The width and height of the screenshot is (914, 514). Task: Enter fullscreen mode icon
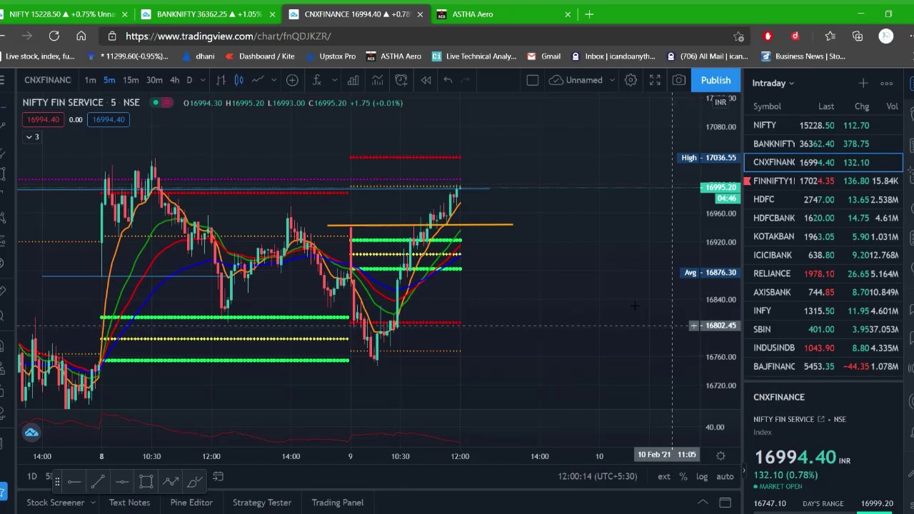tap(655, 80)
